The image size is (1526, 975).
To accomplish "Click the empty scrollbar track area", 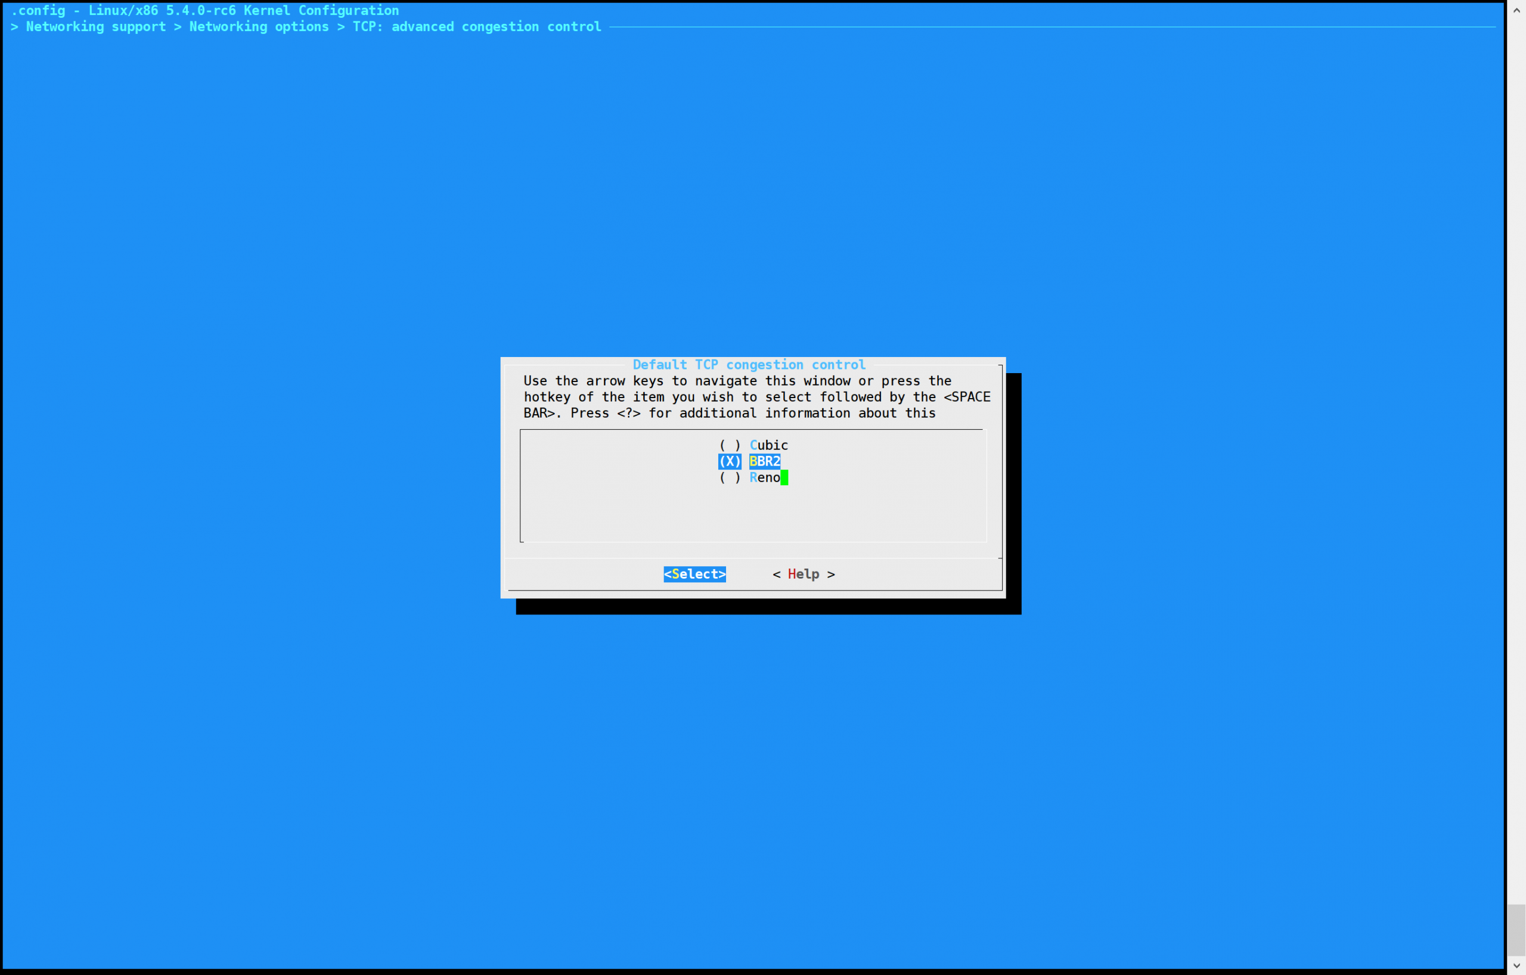I will pyautogui.click(x=1516, y=443).
